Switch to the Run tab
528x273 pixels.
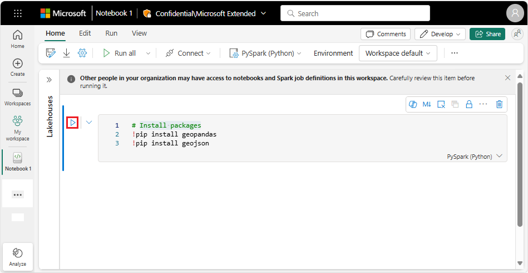coord(111,33)
